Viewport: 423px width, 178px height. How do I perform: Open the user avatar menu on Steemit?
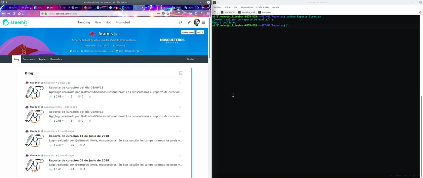click(x=197, y=22)
